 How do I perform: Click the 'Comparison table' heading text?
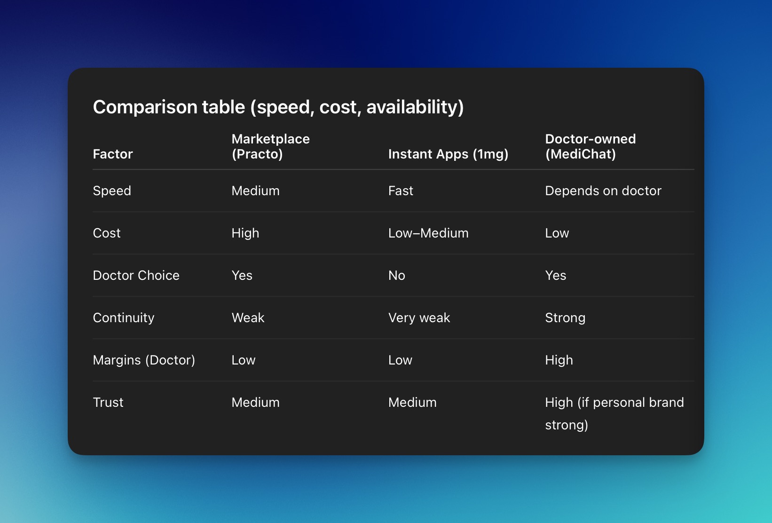(278, 107)
